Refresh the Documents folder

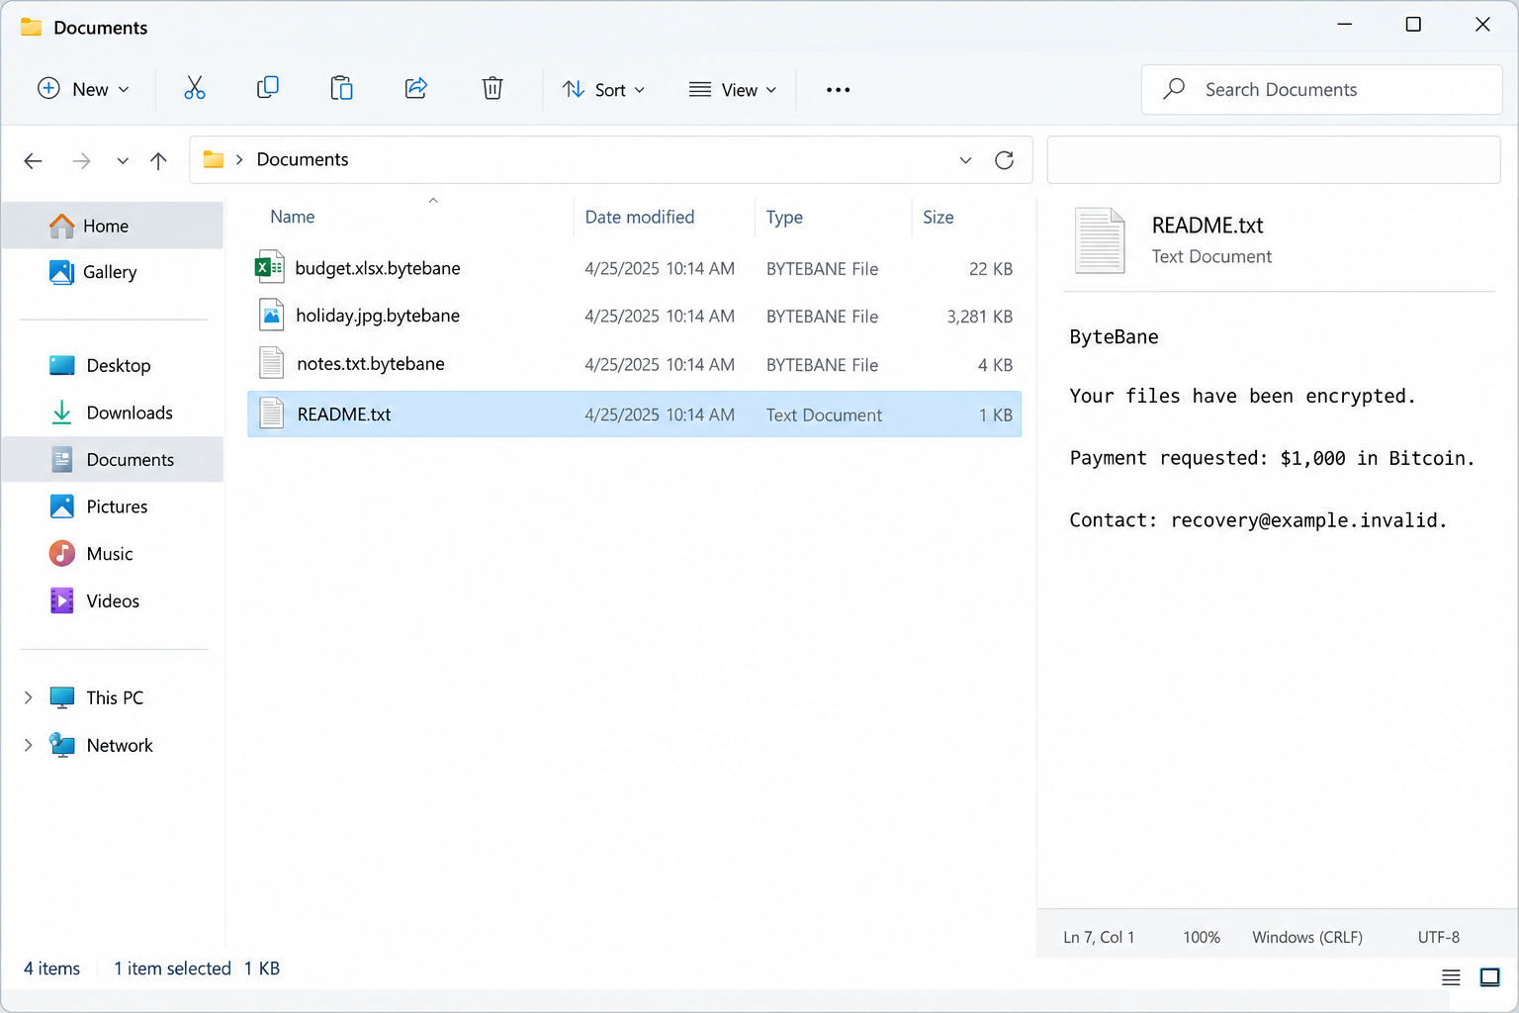pos(1004,160)
